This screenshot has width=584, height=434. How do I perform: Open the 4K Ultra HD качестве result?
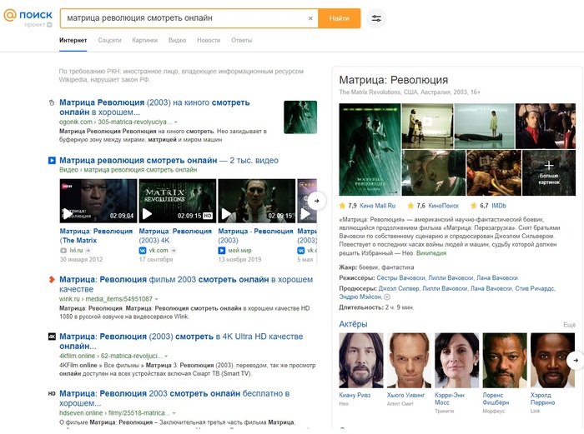181,341
